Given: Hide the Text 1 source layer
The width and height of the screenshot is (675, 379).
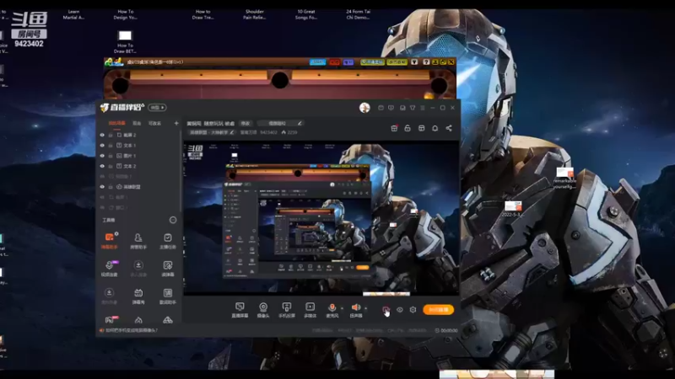Looking at the screenshot, I should pyautogui.click(x=102, y=145).
